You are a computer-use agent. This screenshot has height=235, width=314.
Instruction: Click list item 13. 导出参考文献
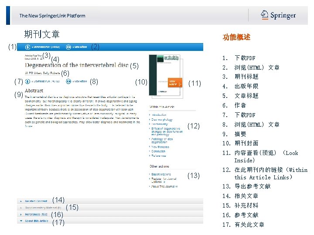(246, 186)
